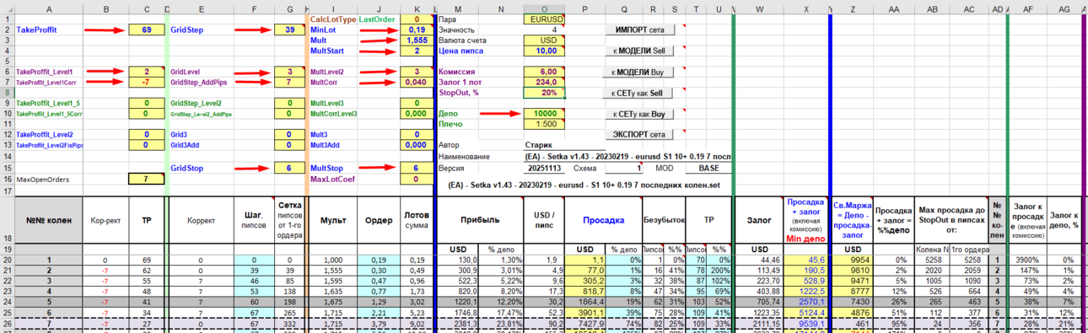Viewport: 1088px width, 333px height.
Task: Select the Версия cell 20251113
Action: click(x=545, y=168)
